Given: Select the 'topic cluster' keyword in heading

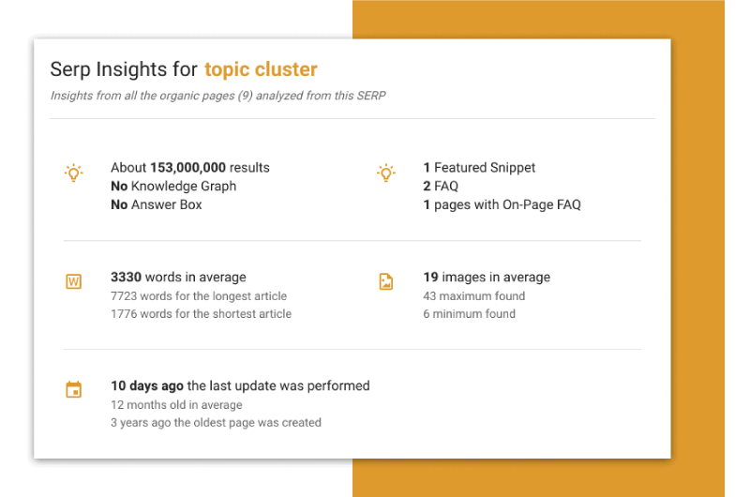Looking at the screenshot, I should [261, 69].
